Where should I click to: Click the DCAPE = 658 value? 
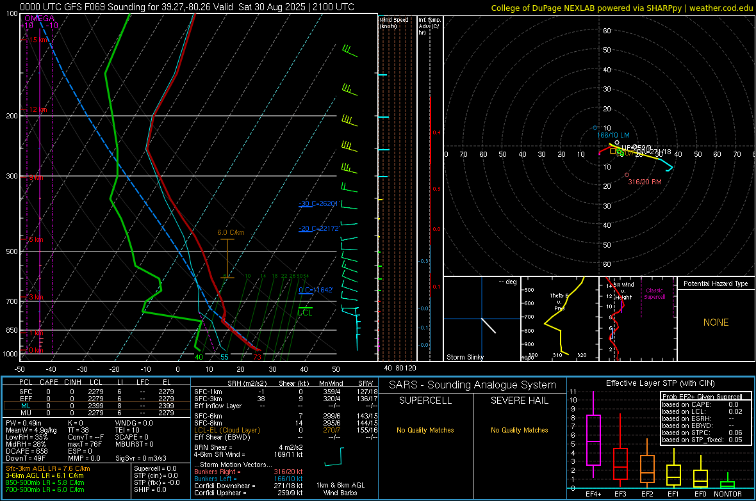[x=26, y=451]
